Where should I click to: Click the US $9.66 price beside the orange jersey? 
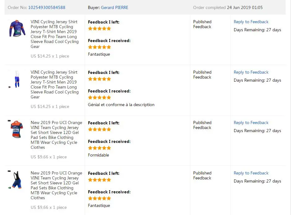49,157
